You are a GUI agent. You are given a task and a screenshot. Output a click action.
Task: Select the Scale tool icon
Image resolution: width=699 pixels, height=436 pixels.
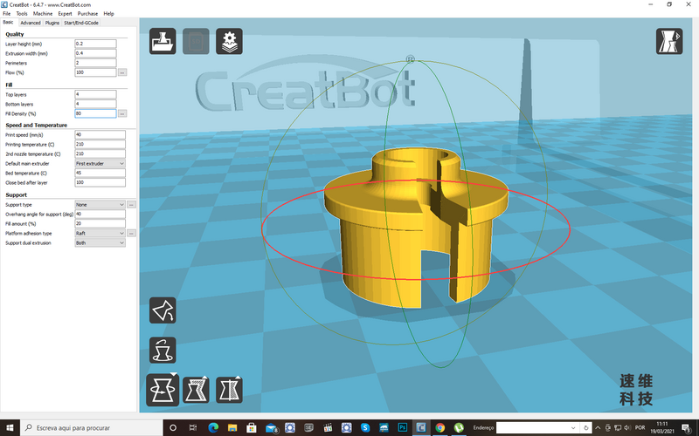pos(196,390)
